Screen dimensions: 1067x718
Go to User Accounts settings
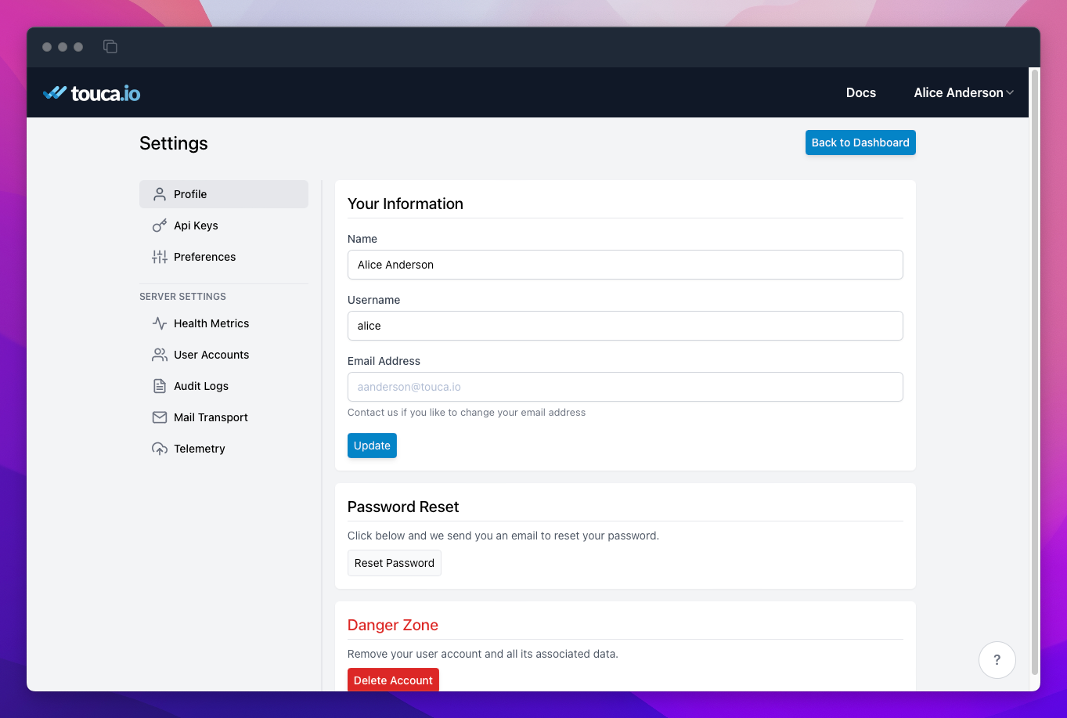click(x=224, y=355)
